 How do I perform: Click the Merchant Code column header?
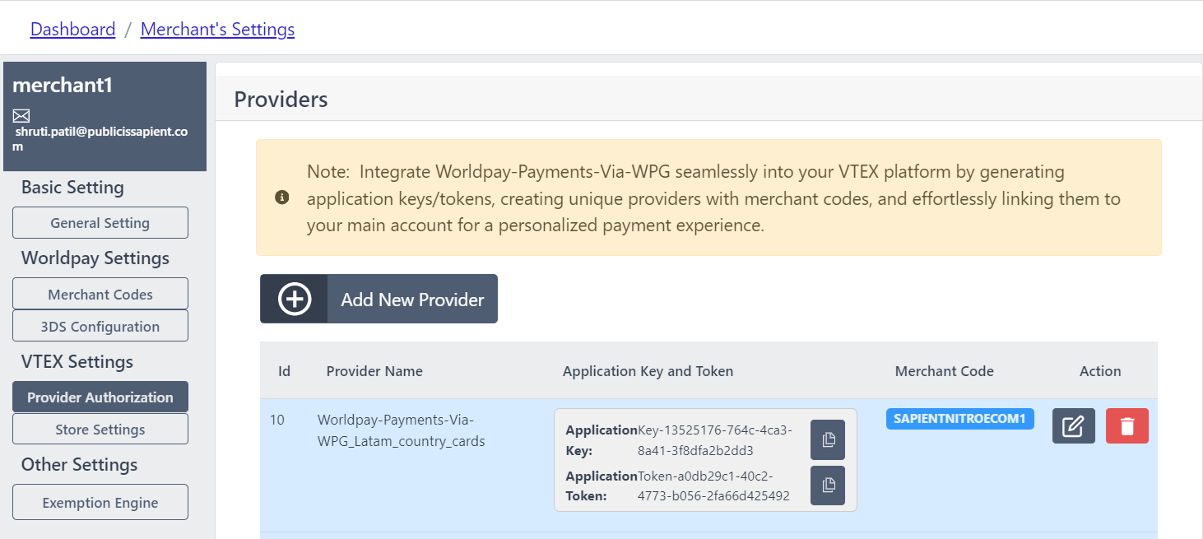click(x=944, y=371)
